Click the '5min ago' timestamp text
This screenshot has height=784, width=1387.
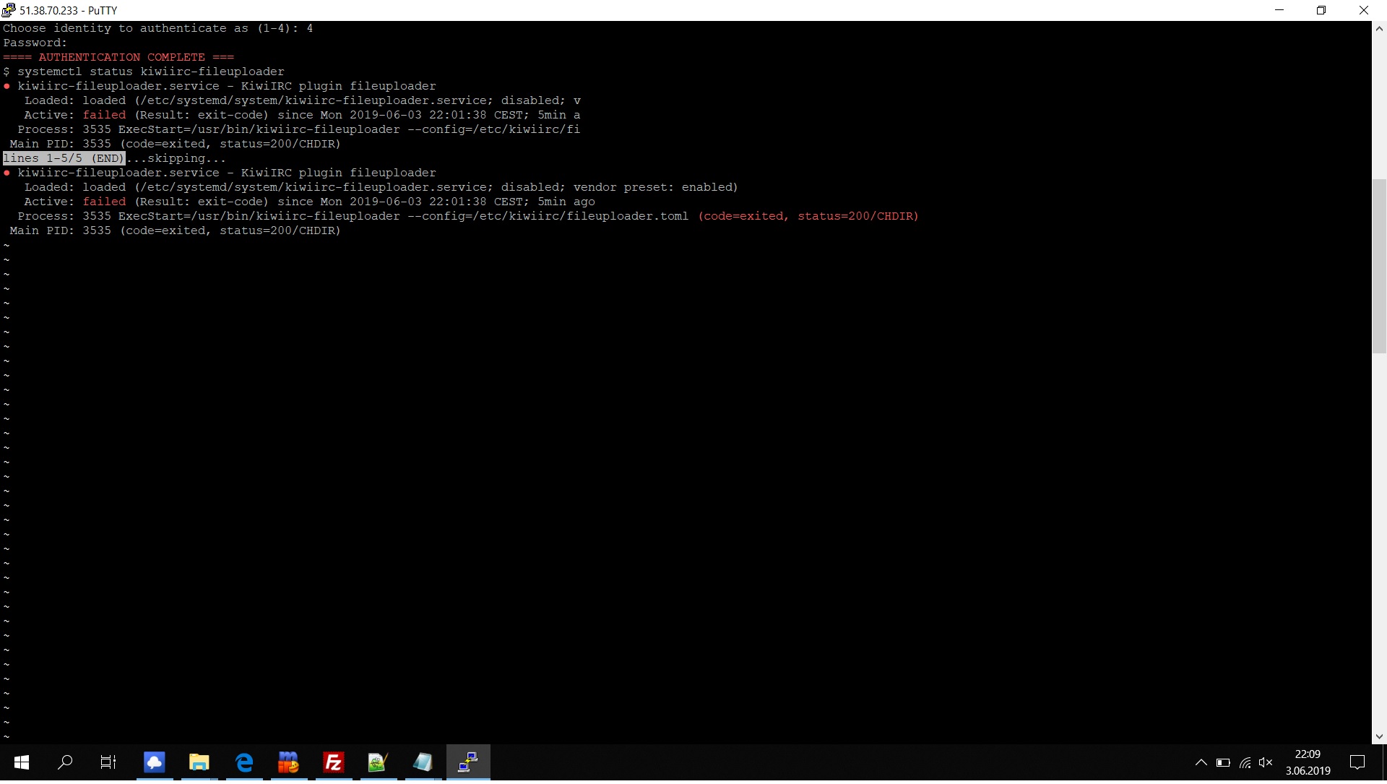pyautogui.click(x=566, y=202)
